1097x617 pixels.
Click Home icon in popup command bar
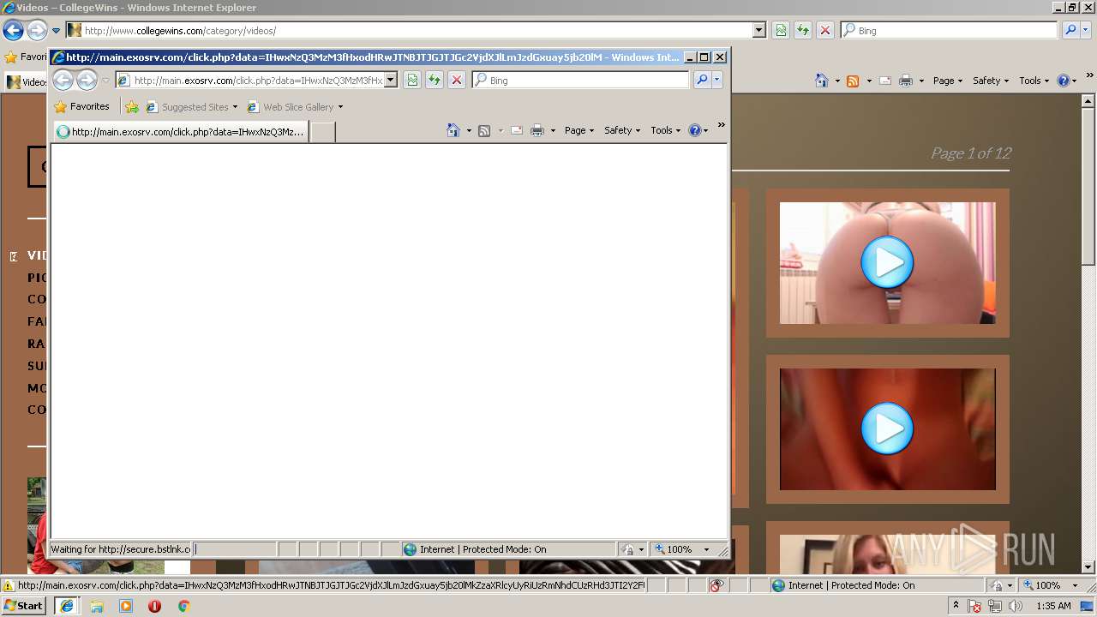tap(453, 130)
